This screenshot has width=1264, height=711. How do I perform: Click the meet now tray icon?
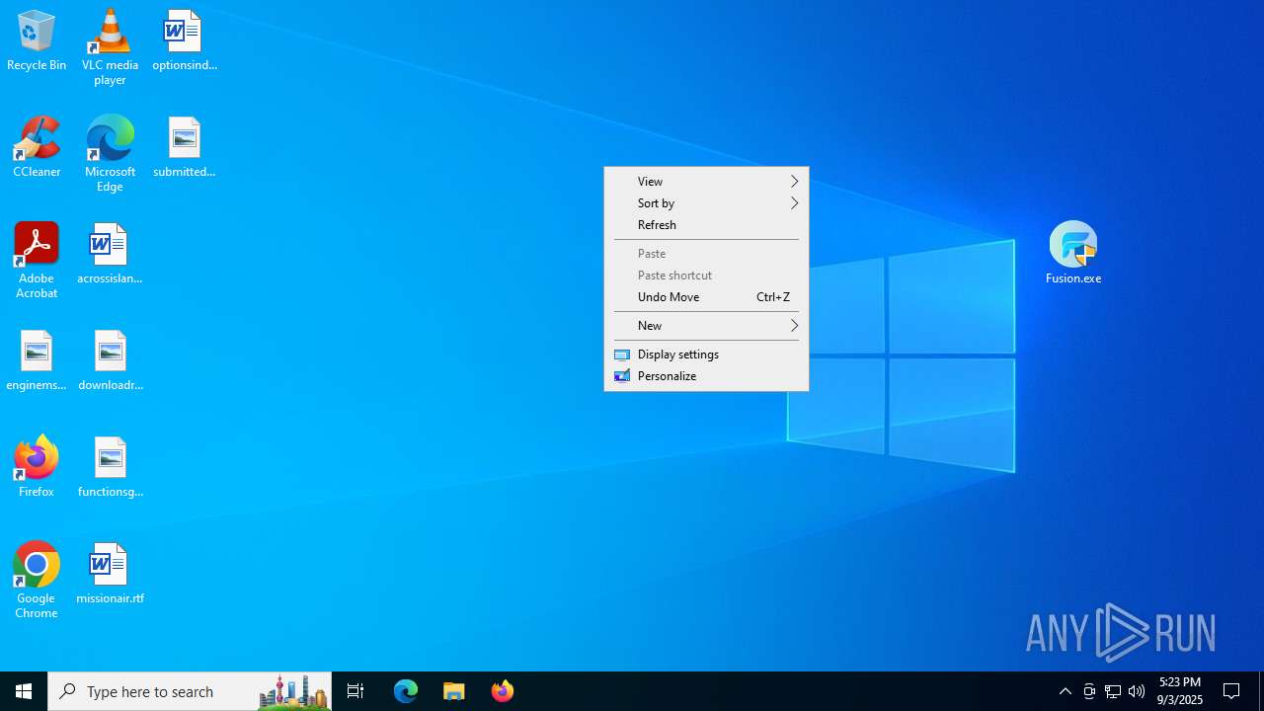1089,691
